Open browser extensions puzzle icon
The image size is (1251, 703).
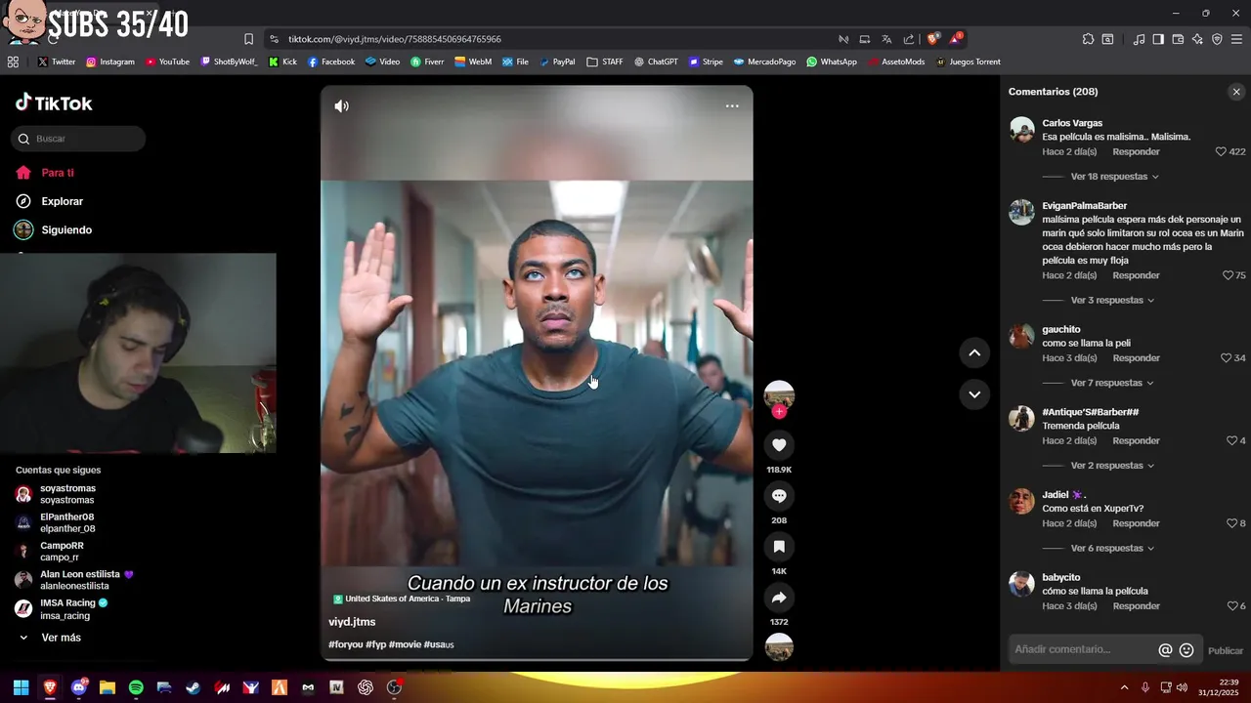1088,39
